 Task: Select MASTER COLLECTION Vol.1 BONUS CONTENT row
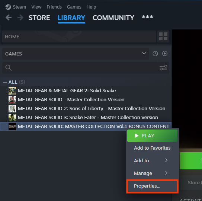point(86,127)
